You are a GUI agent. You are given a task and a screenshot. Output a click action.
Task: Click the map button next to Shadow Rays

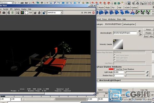[147, 75]
